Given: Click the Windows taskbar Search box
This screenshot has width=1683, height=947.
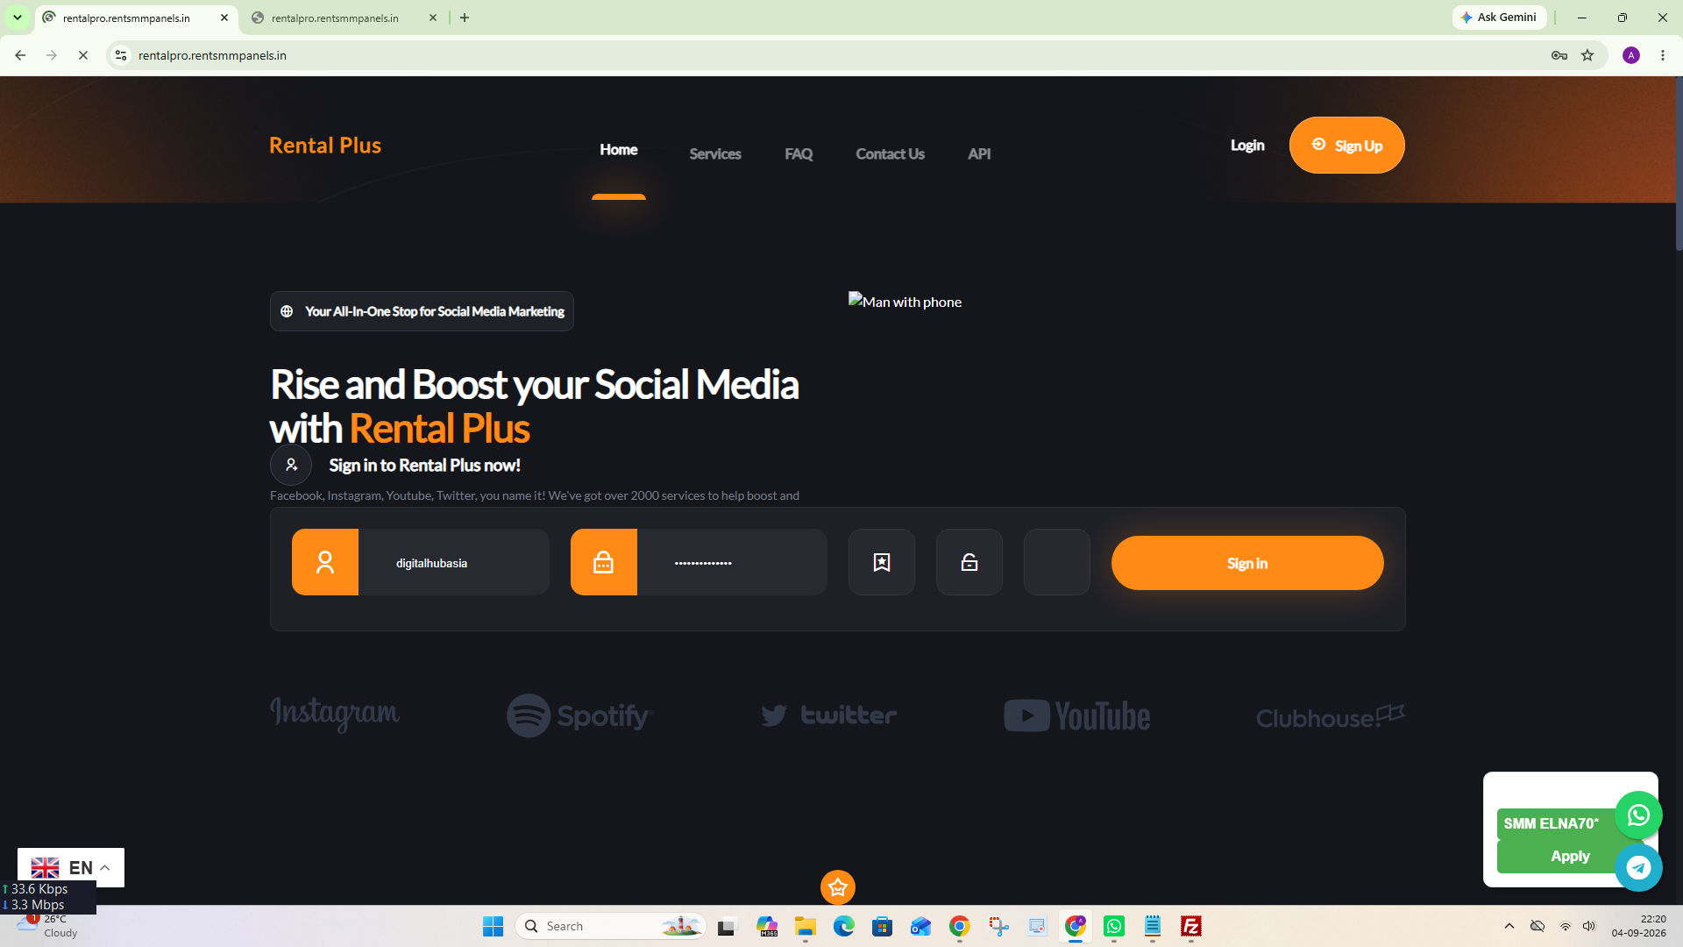Looking at the screenshot, I should pos(611,926).
